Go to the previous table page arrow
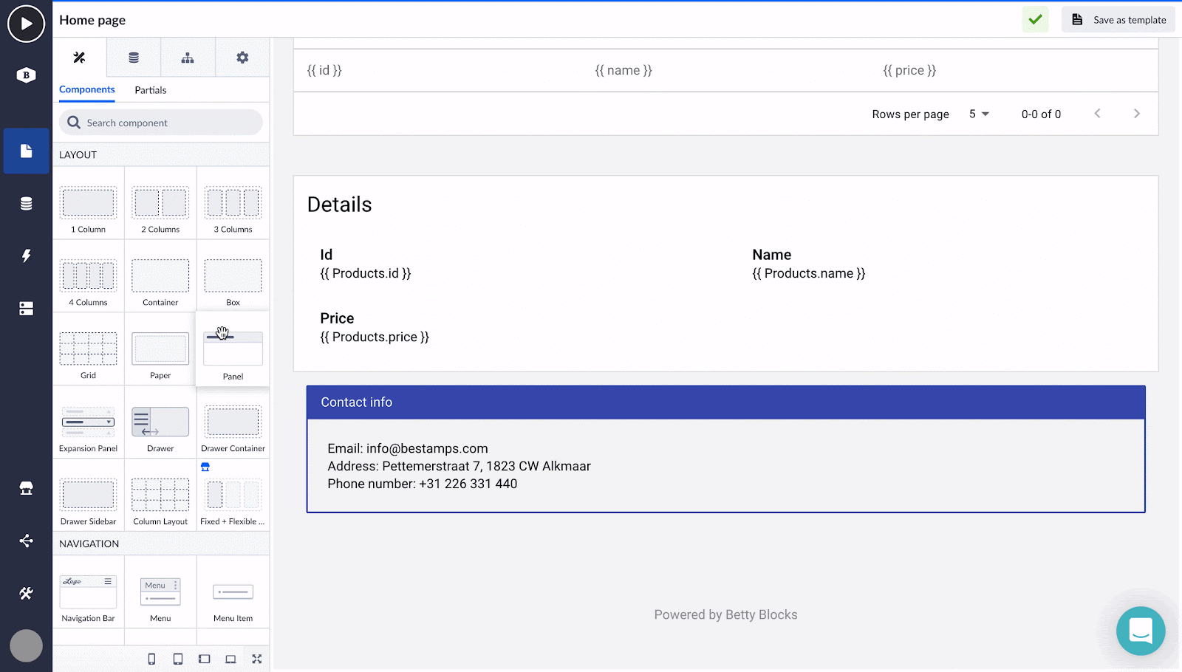The width and height of the screenshot is (1182, 672). click(x=1098, y=114)
